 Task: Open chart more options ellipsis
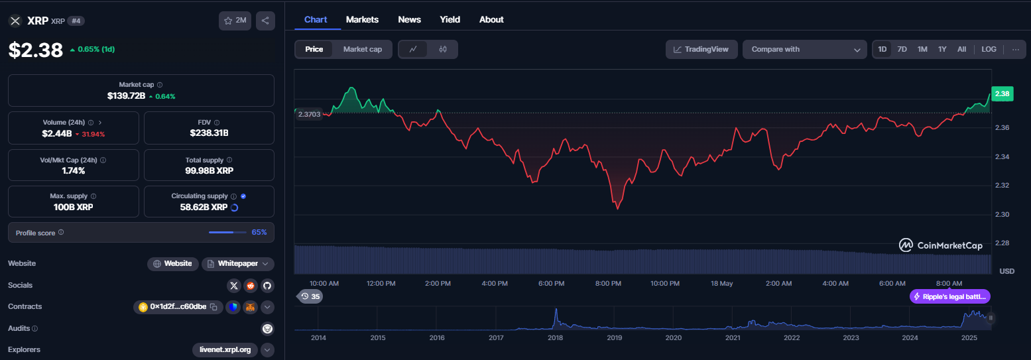(1015, 49)
